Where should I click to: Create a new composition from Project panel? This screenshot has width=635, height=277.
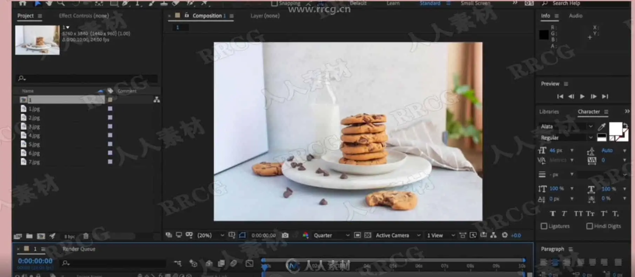pos(41,236)
